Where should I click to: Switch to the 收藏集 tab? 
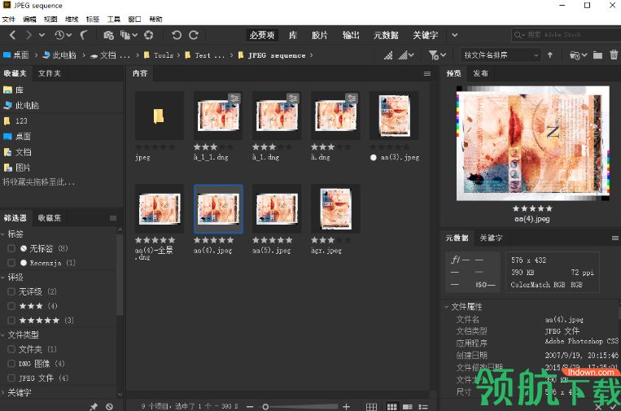(50, 218)
